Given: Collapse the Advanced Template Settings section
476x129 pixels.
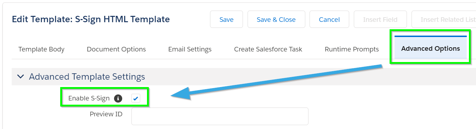Looking at the screenshot, I should click(x=21, y=76).
